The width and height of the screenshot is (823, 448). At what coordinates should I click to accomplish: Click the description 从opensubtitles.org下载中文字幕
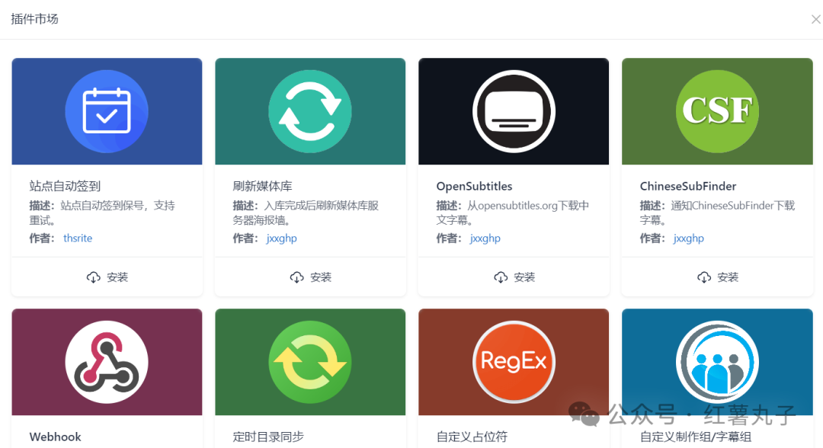pos(513,213)
